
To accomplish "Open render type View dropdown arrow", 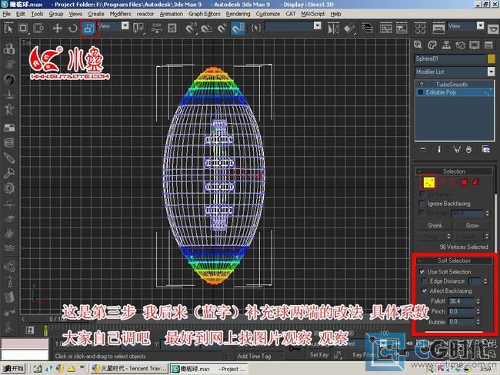I will 480,26.
